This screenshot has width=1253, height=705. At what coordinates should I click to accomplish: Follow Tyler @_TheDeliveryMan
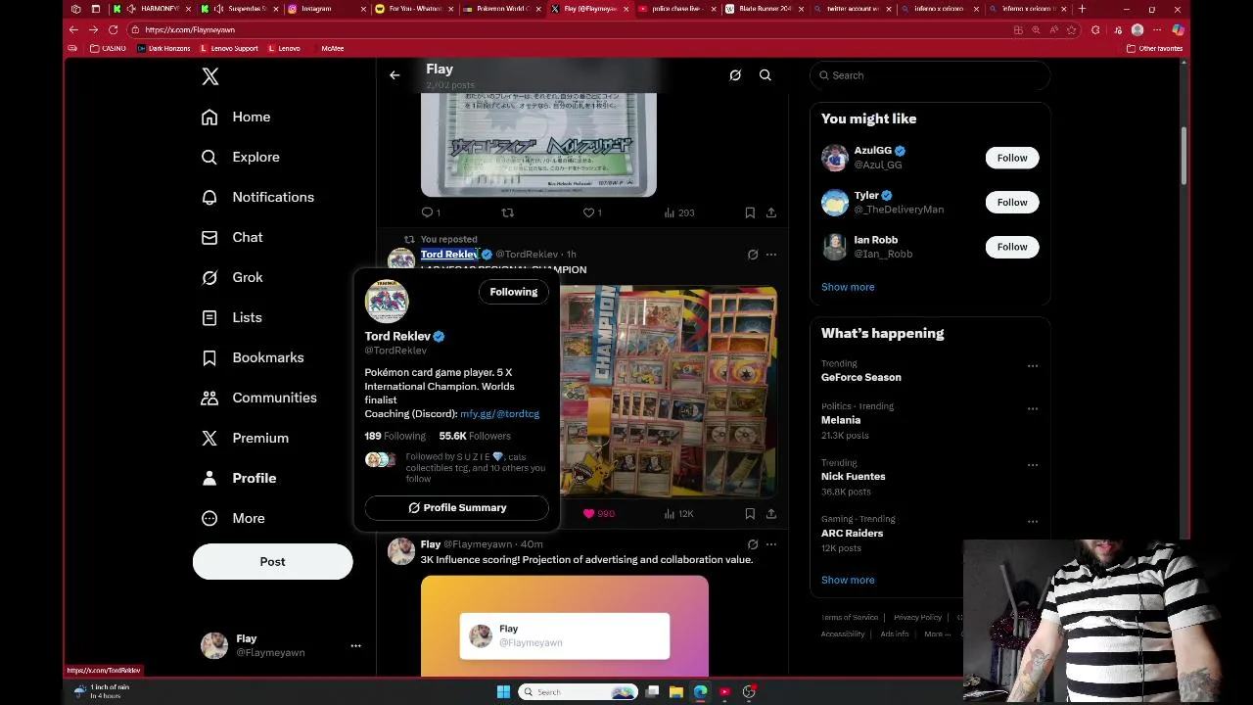click(x=1012, y=202)
